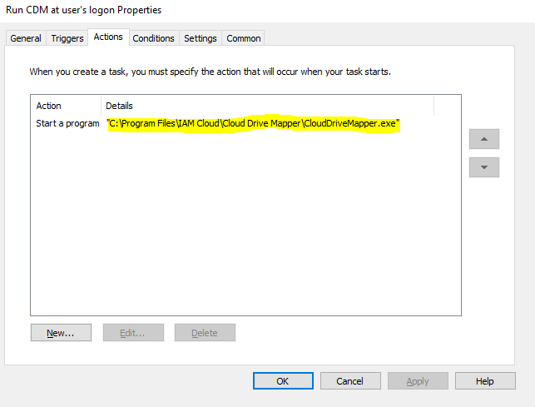Image resolution: width=535 pixels, height=407 pixels.
Task: Select the Actions tab
Action: click(108, 37)
